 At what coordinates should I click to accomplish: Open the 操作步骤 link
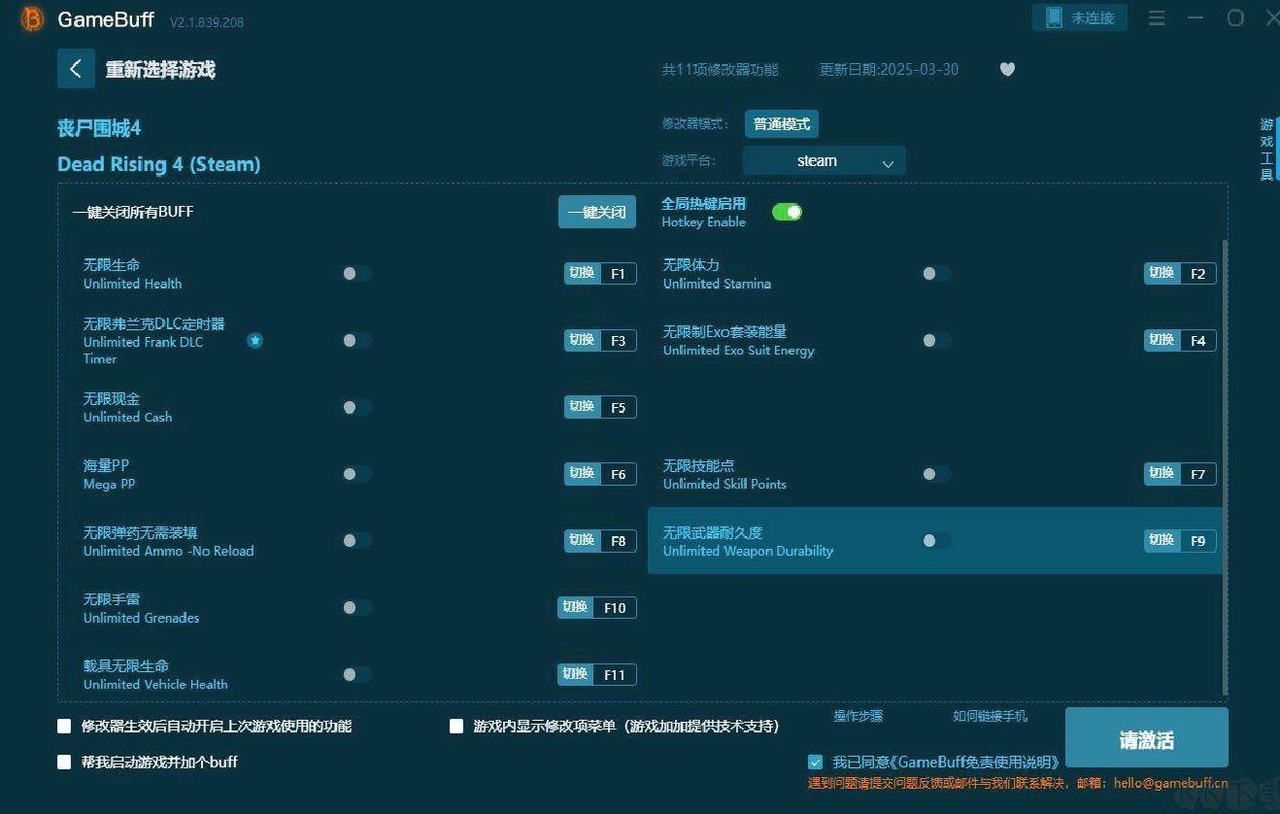pyautogui.click(x=859, y=716)
